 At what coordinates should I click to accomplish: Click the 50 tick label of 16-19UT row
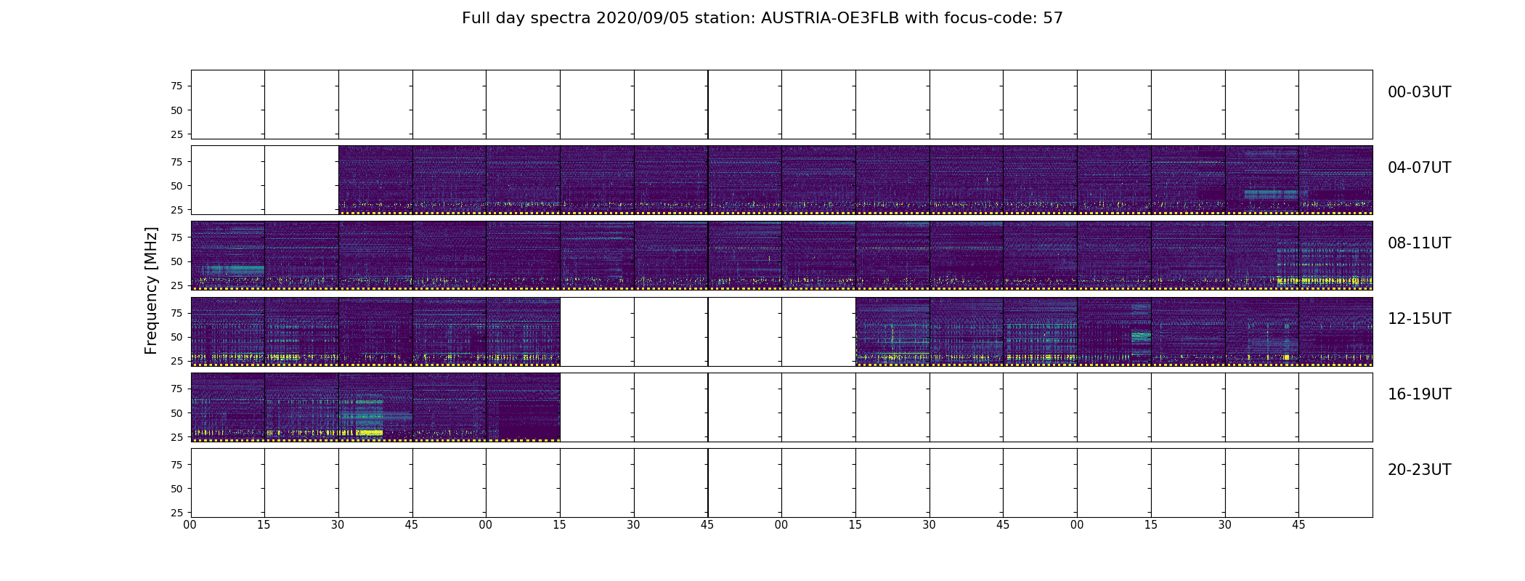pos(176,413)
